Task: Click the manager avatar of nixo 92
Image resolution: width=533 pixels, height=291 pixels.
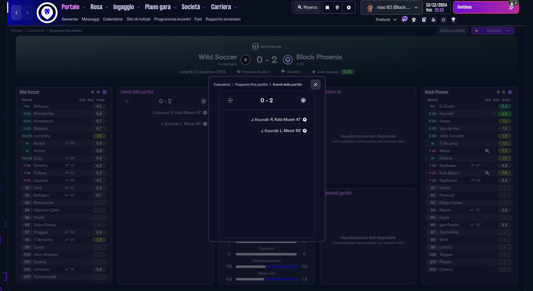Action: [370, 7]
